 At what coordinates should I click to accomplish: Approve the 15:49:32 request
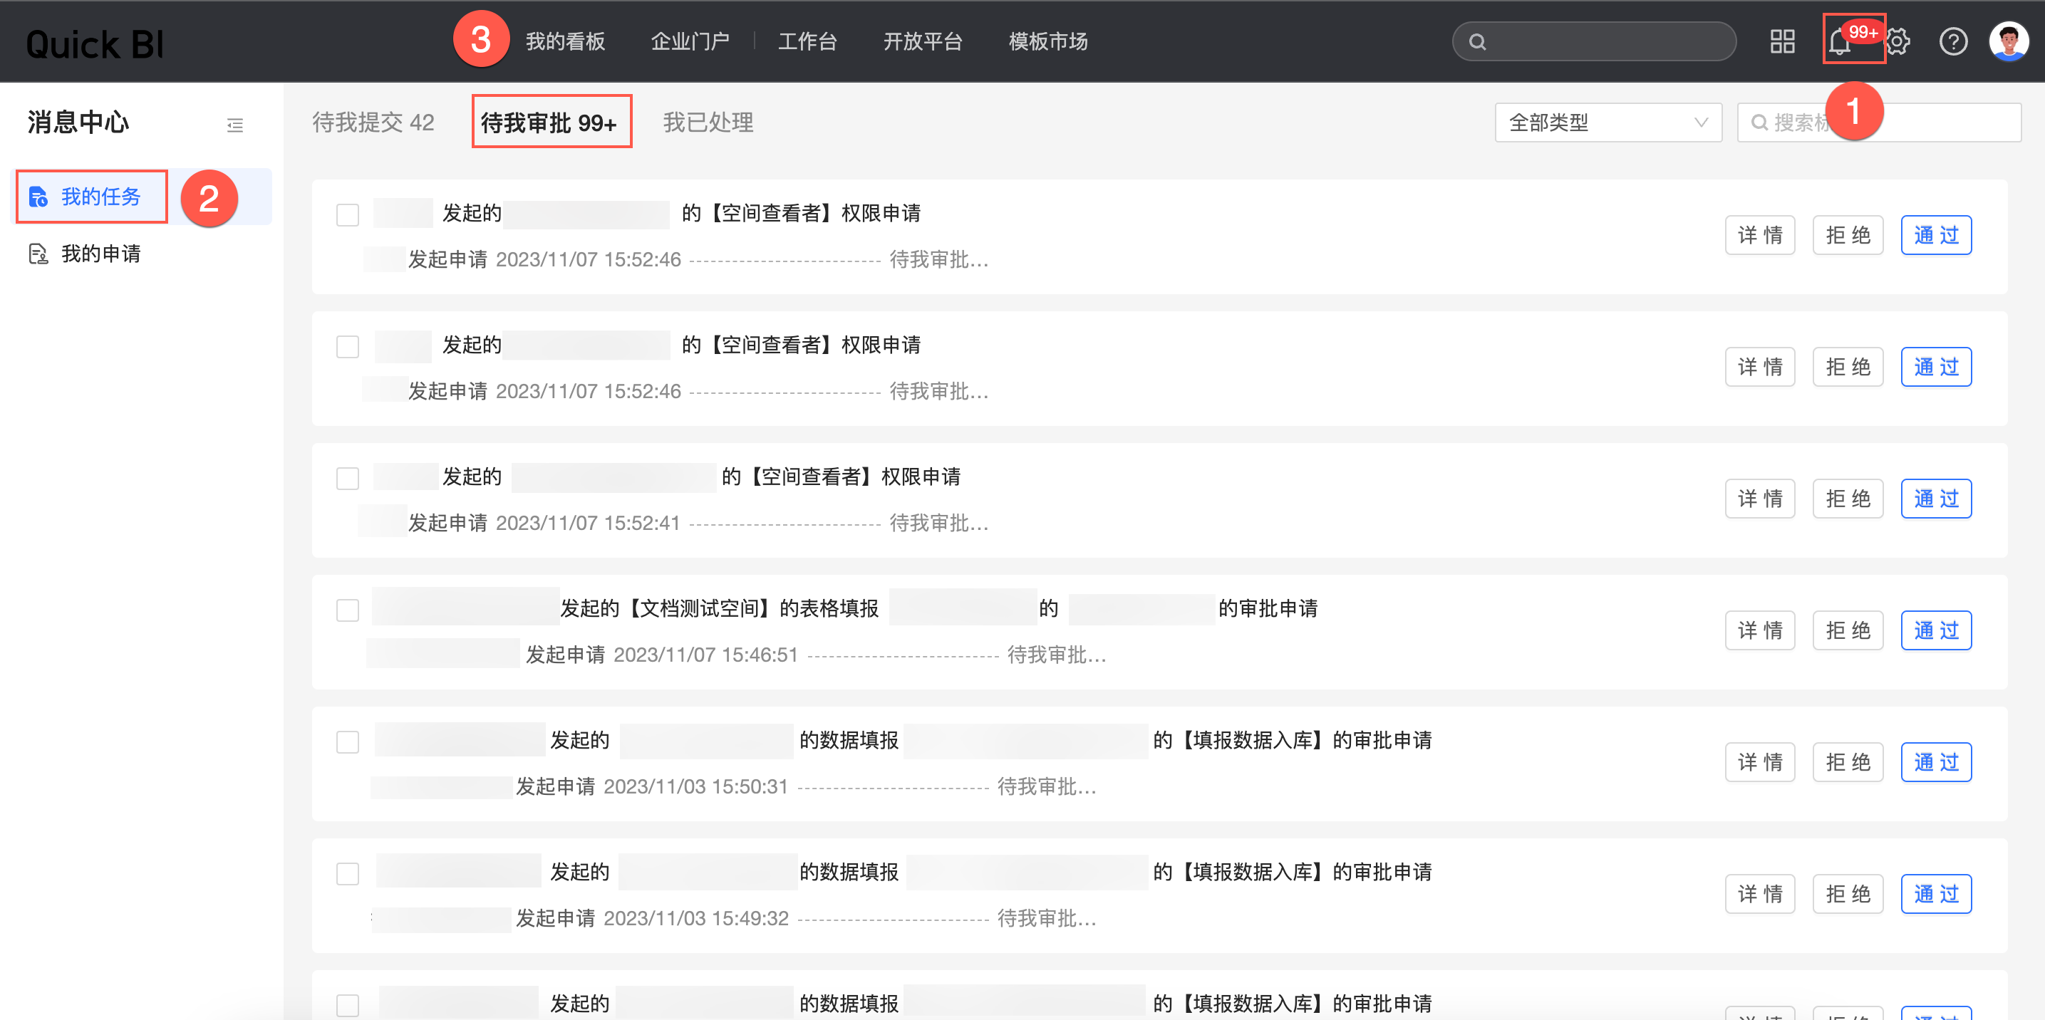pyautogui.click(x=1936, y=894)
